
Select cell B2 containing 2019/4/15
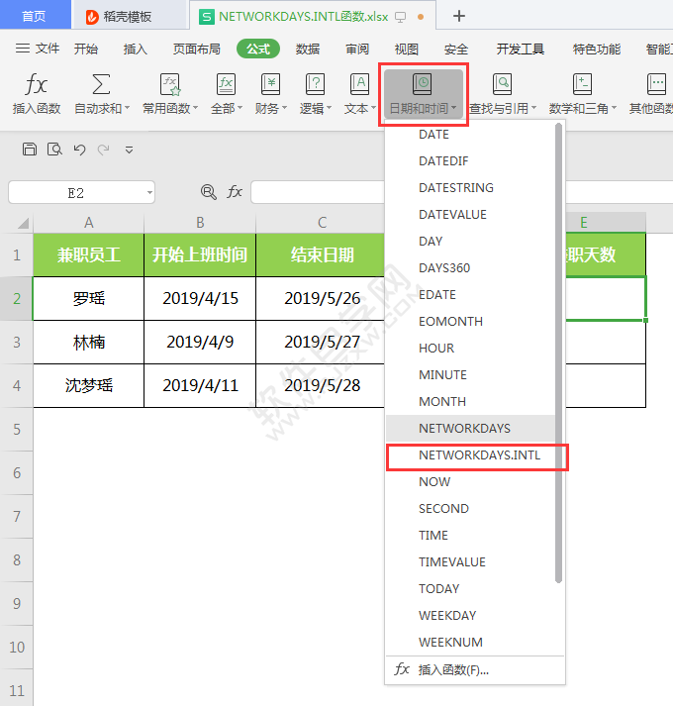click(x=200, y=298)
